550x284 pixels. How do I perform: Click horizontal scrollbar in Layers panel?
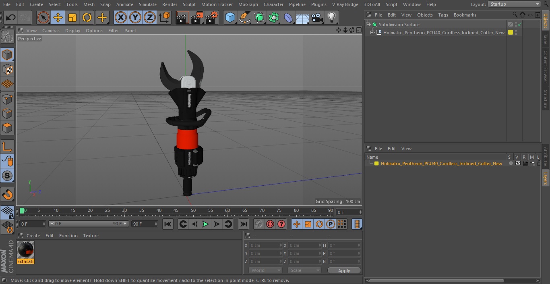436,280
